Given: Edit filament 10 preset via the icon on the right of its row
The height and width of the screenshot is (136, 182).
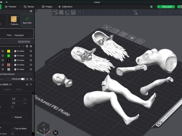Looking at the screenshot, I should click(x=31, y=69).
